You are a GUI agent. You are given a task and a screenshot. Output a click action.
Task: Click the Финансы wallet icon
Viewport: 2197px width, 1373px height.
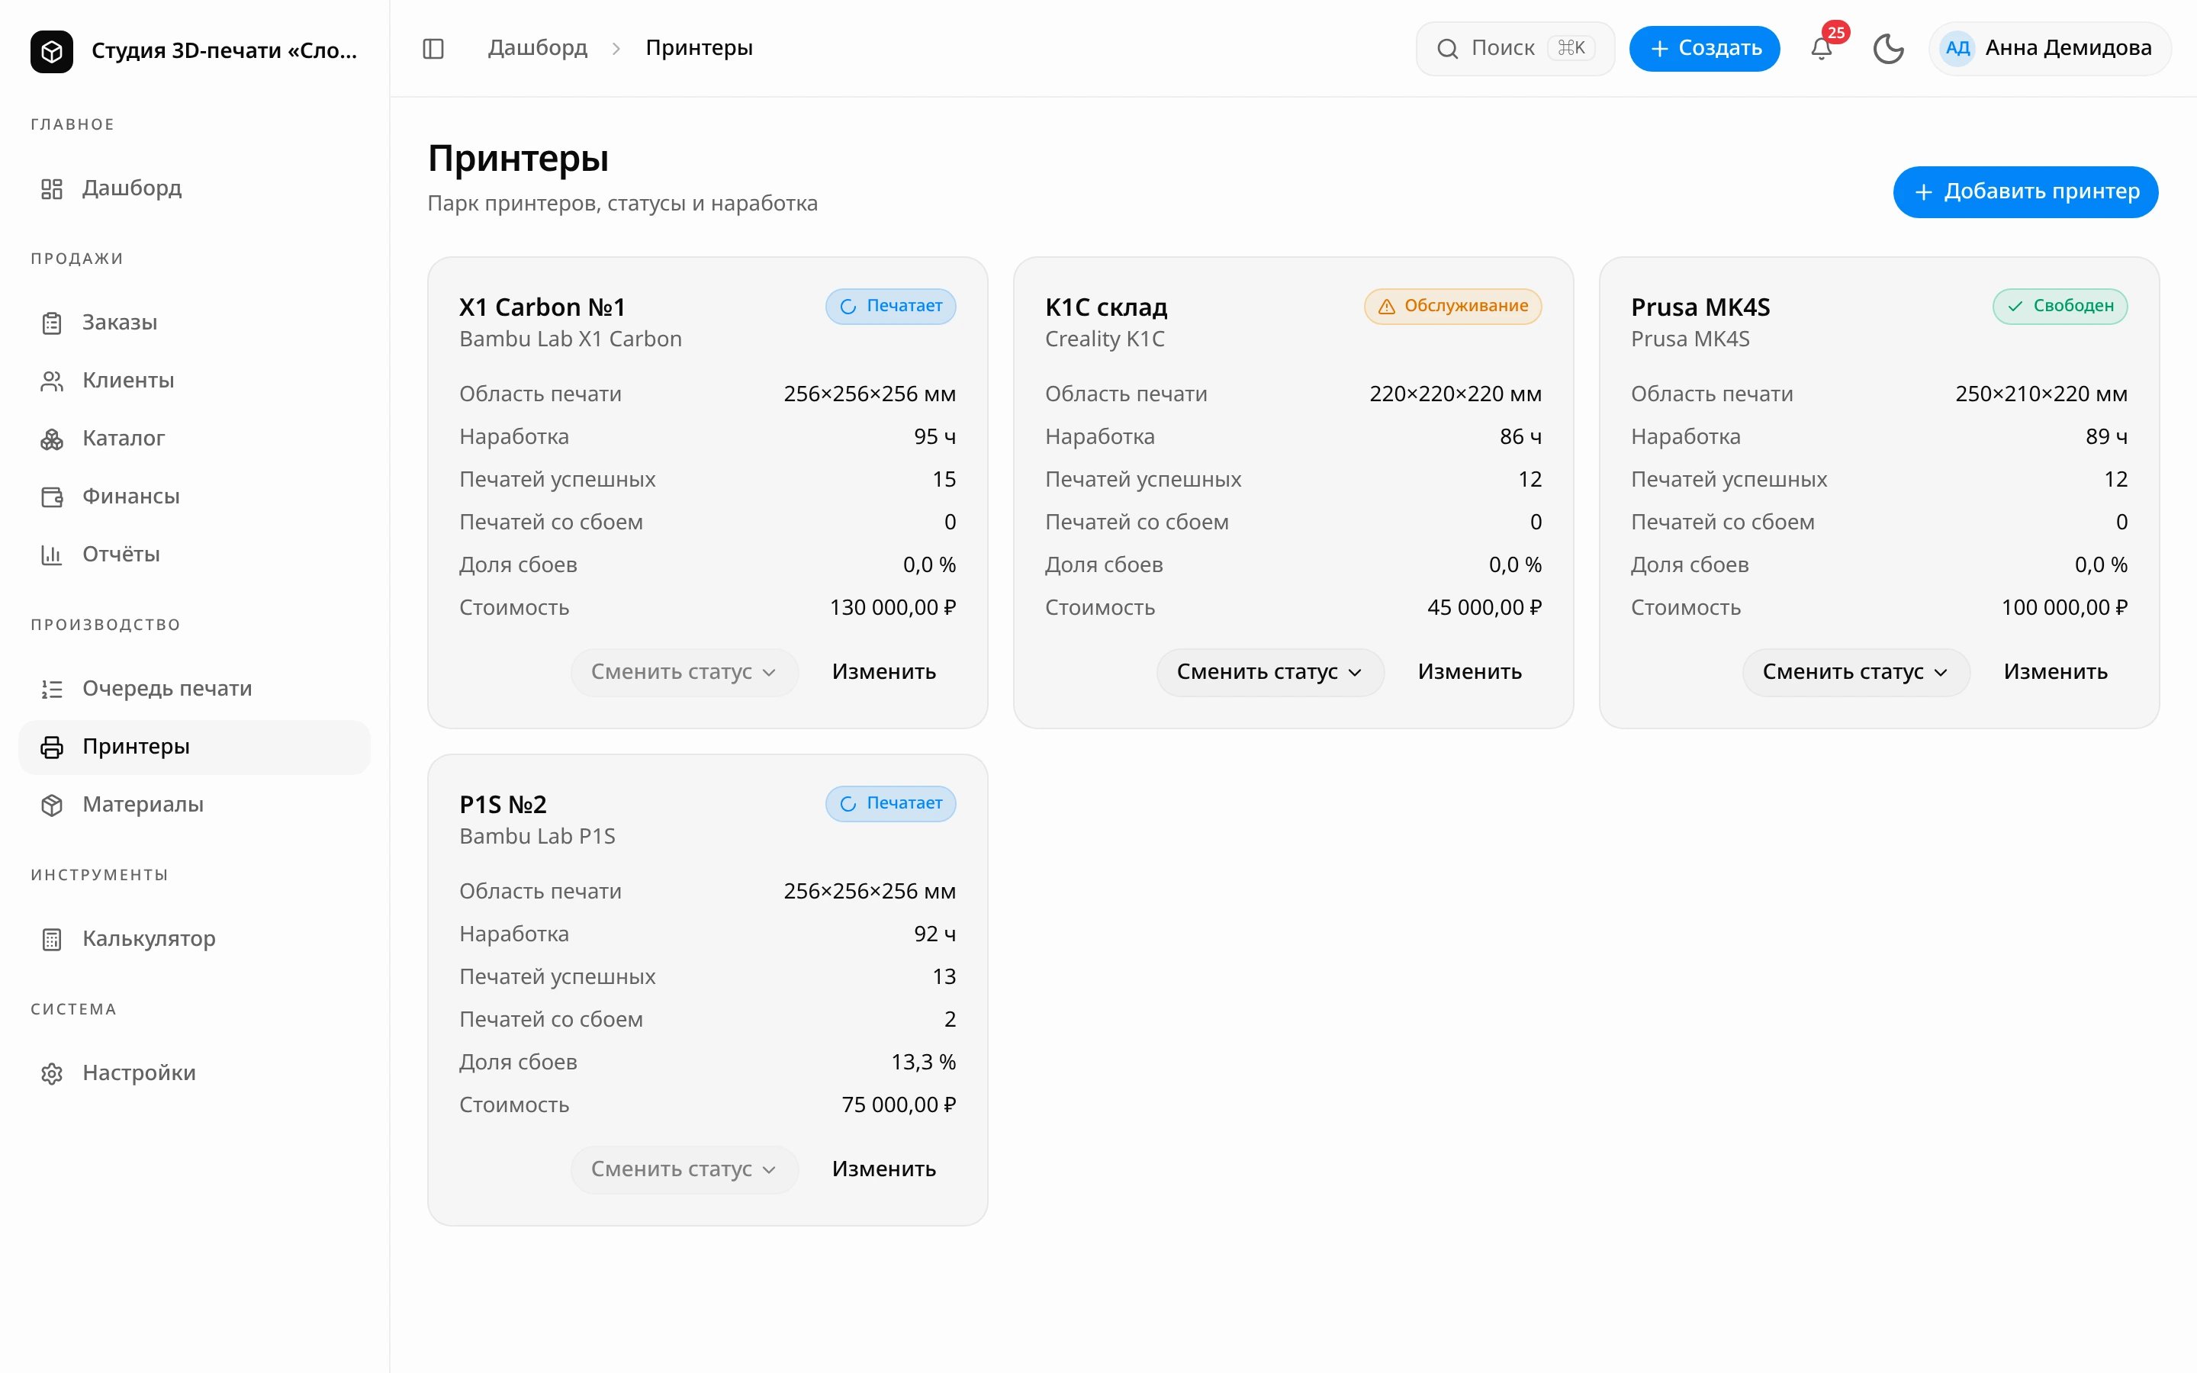[x=52, y=497]
